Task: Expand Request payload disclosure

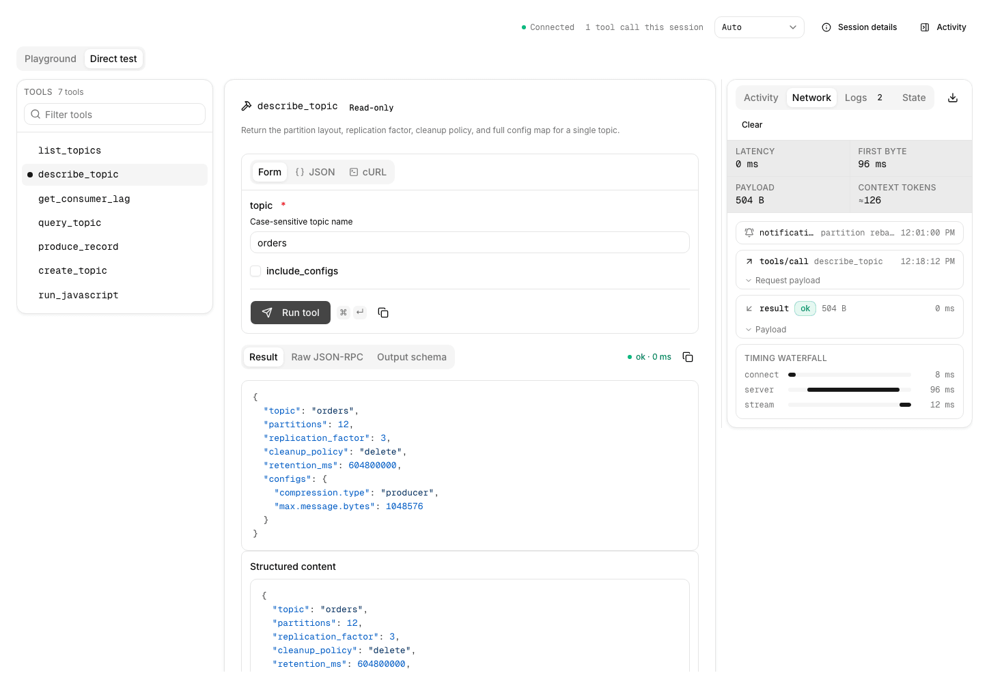Action: point(783,281)
